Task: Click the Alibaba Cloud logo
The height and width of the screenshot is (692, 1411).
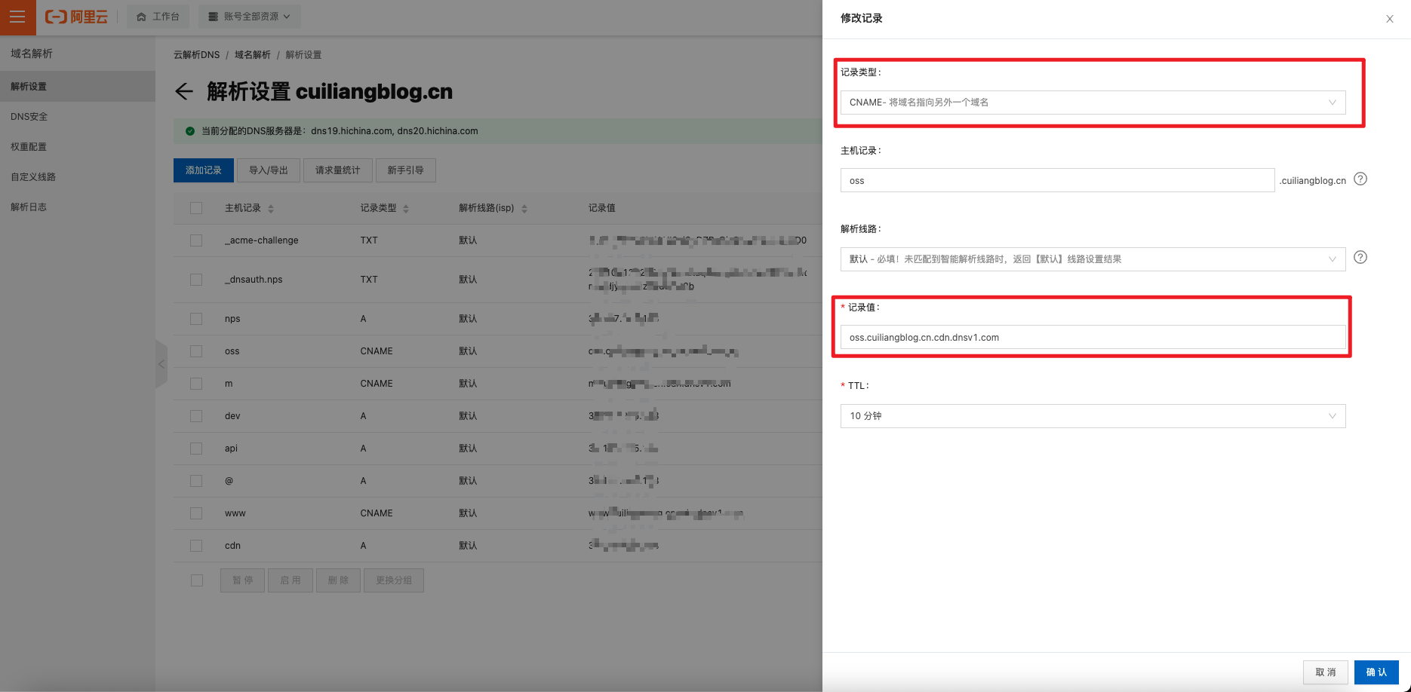Action: pos(76,17)
